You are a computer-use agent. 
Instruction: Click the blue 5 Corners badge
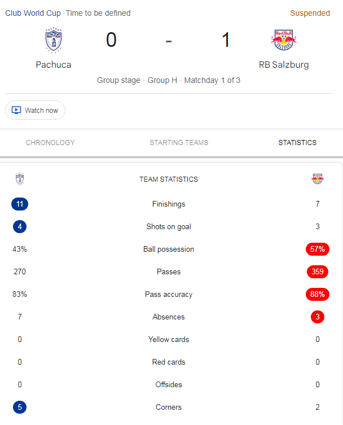20,407
